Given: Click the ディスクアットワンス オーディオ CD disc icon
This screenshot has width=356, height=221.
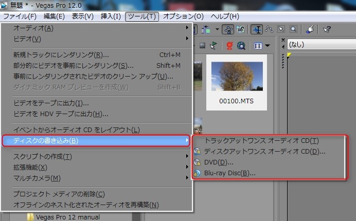Looking at the screenshot, I should (198, 152).
